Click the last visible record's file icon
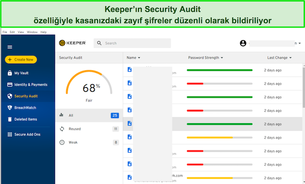305x184 pixels. [130, 177]
